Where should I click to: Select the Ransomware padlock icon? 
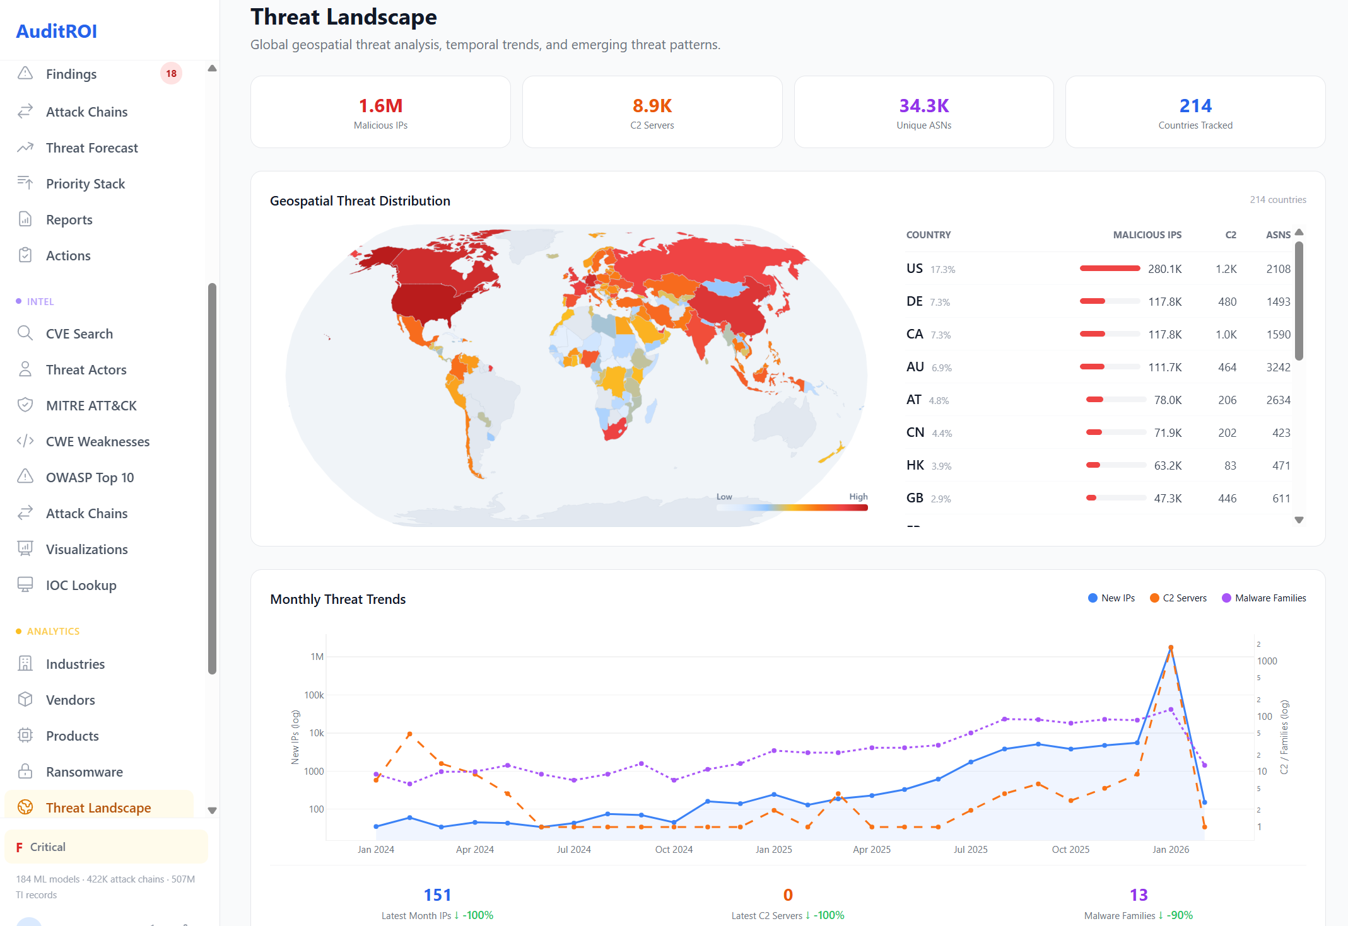point(25,772)
